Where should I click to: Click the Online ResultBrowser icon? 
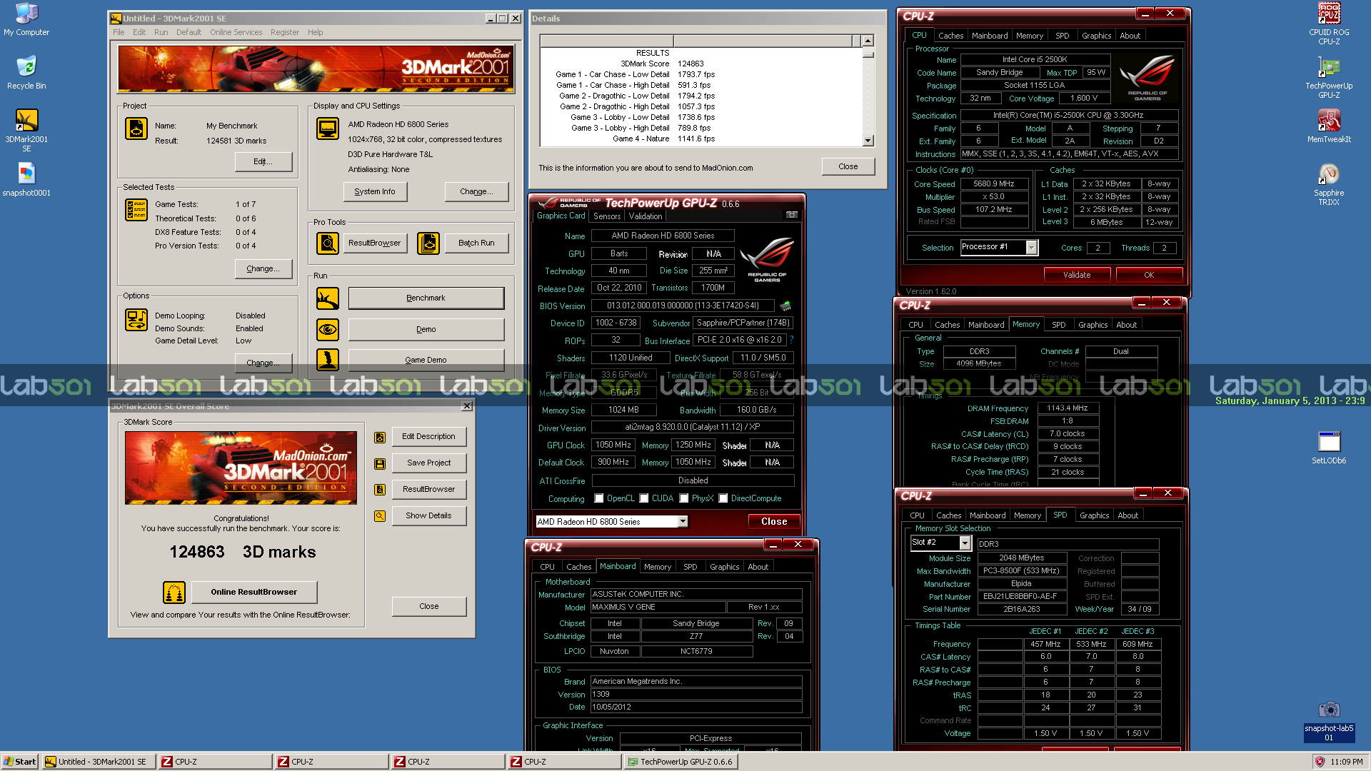[174, 592]
